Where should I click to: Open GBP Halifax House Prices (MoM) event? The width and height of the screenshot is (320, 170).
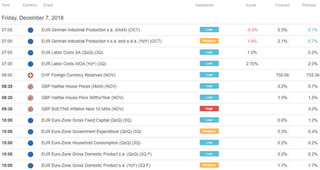coord(79,86)
